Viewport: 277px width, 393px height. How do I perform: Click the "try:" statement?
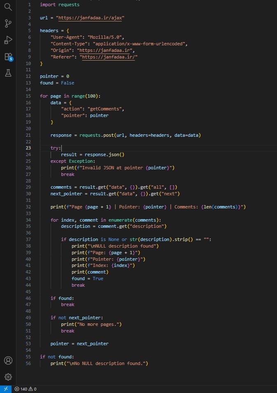[56, 148]
